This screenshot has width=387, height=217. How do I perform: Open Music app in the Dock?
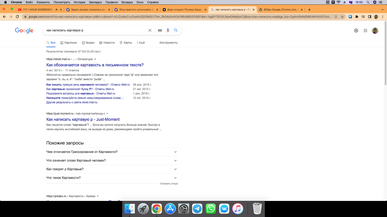coord(238,209)
